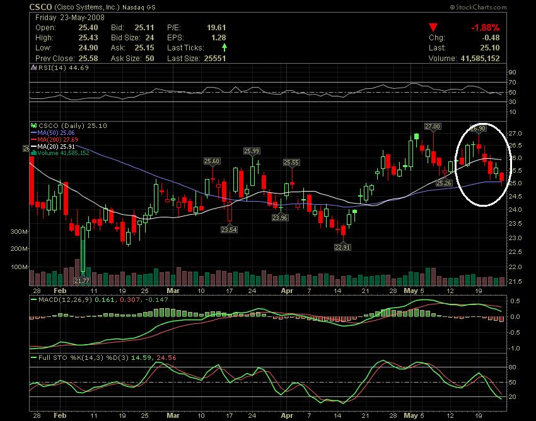Click the MACD(12,26,9) indicator label

pyautogui.click(x=65, y=300)
